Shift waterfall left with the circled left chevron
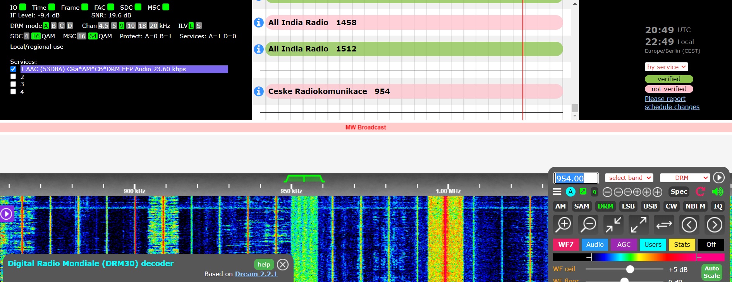 click(x=689, y=224)
